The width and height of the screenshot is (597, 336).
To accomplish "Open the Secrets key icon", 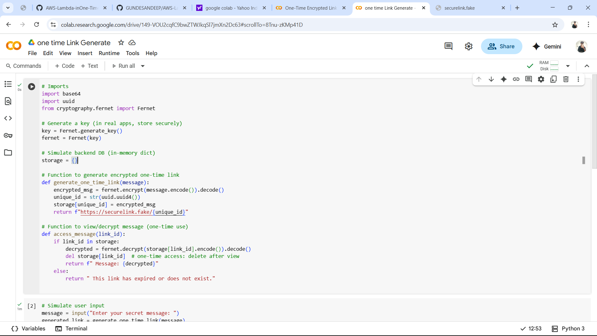I will pyautogui.click(x=8, y=135).
